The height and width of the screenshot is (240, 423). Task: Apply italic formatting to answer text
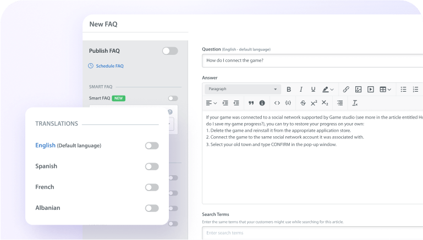point(301,89)
